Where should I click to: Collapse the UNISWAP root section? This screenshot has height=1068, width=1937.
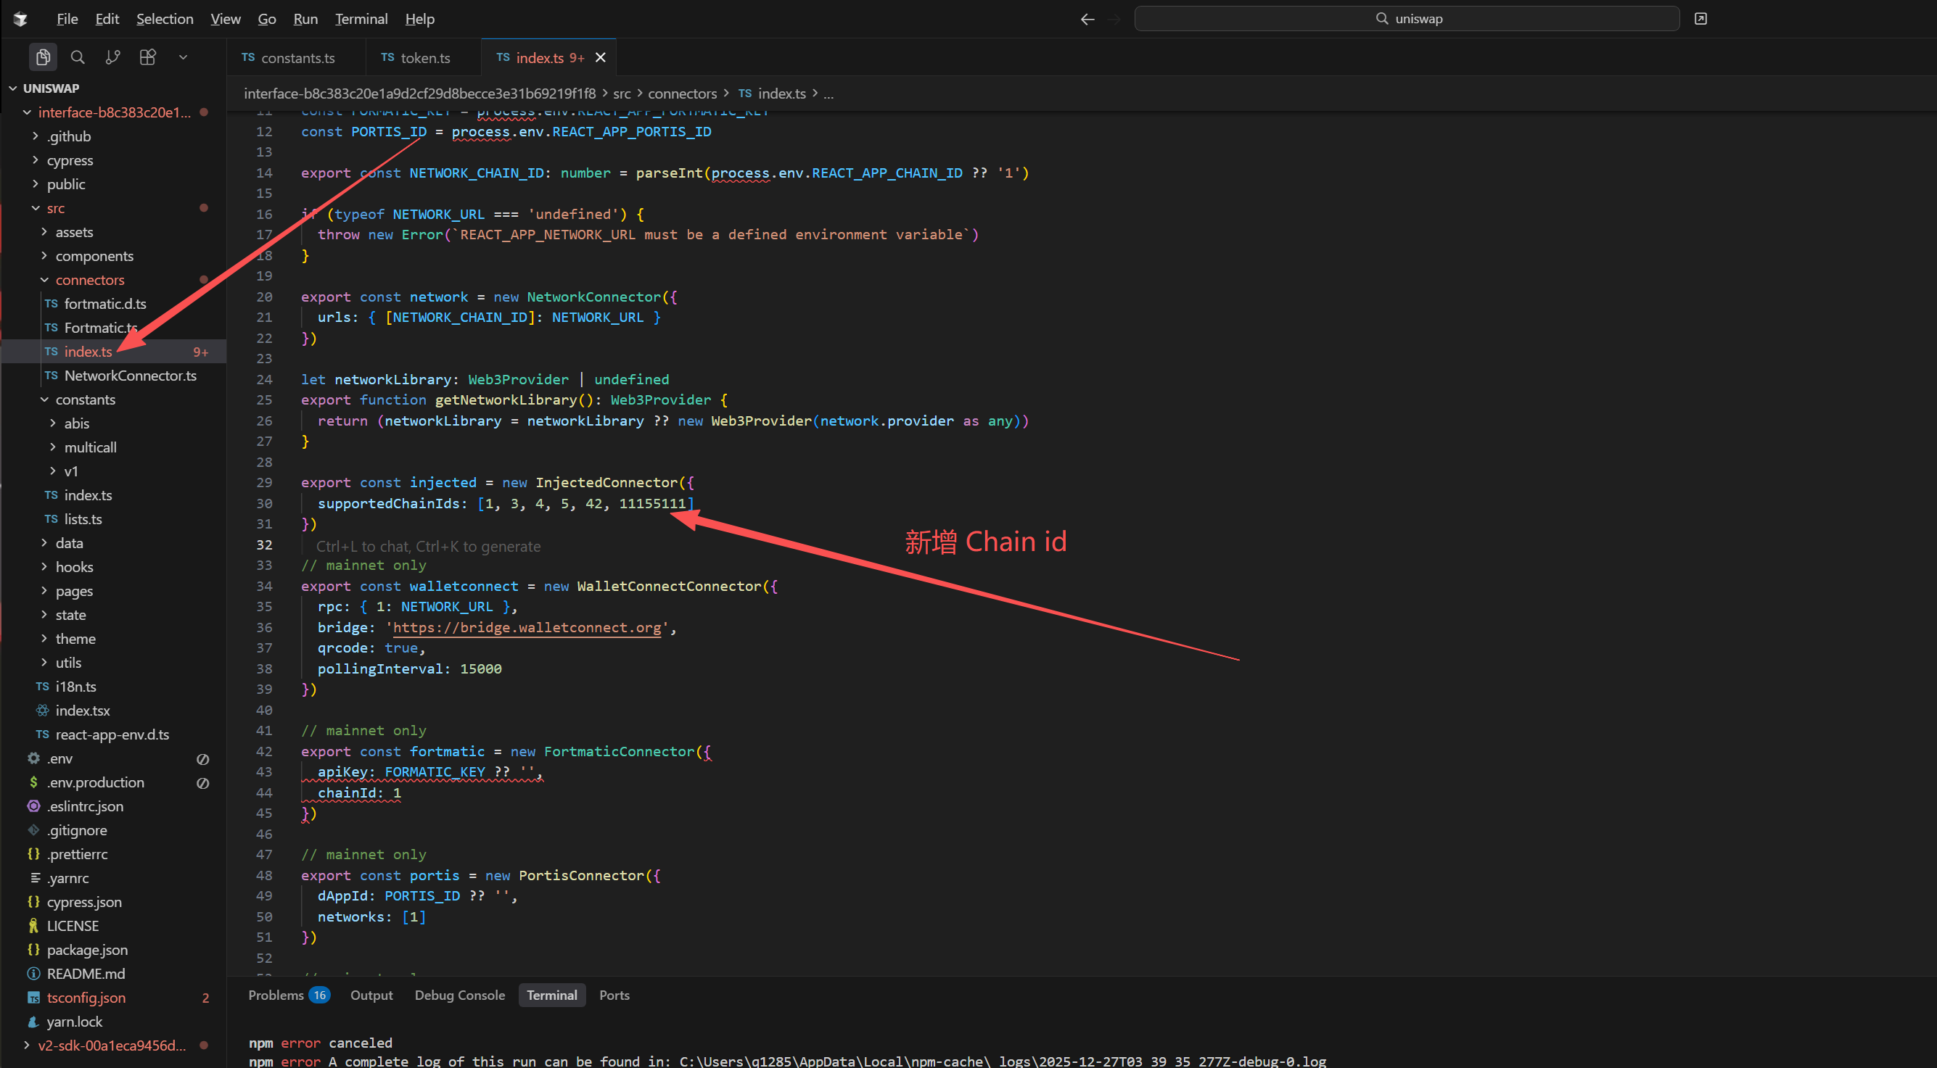coord(50,88)
